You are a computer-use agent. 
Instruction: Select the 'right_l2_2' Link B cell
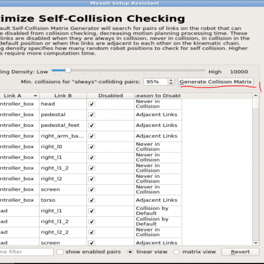click(x=63, y=232)
